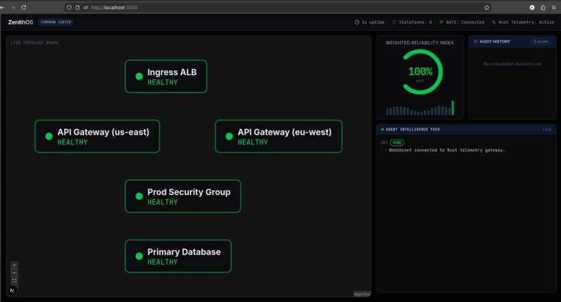Go forward with the browser forward arrow
This screenshot has height=302, width=561.
(x=13, y=8)
